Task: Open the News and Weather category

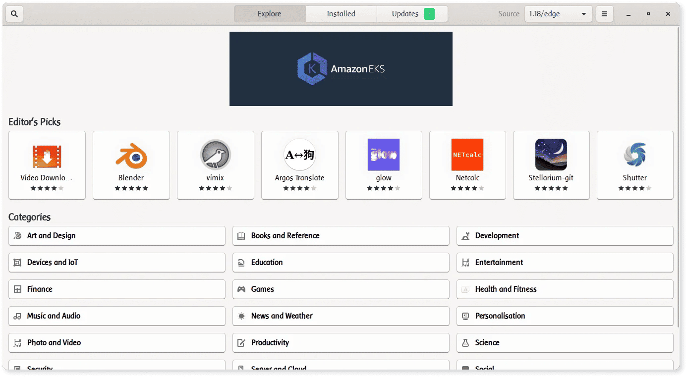Action: point(341,316)
